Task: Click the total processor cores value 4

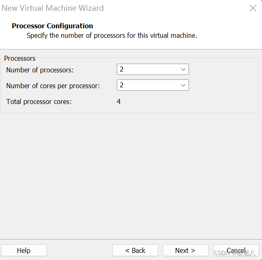Action: [118, 102]
